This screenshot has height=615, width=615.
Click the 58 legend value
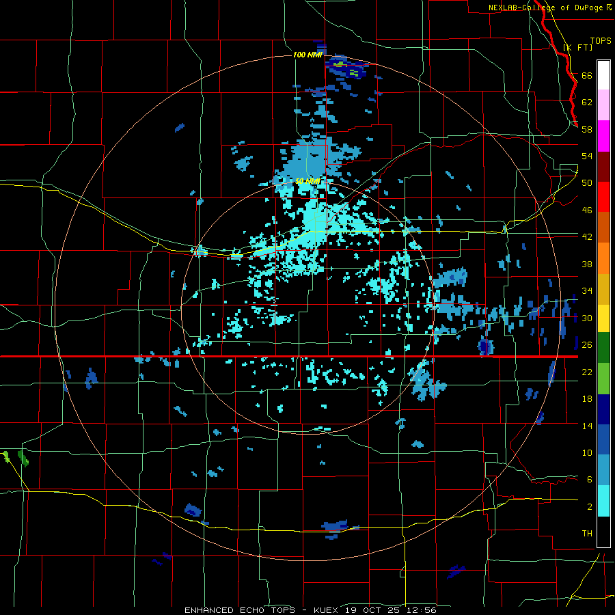[x=587, y=129]
